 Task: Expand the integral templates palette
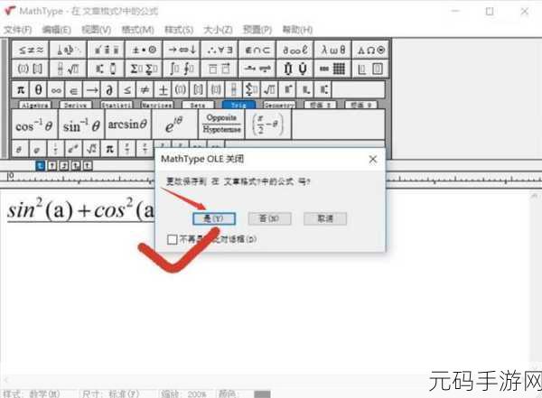pyautogui.click(x=182, y=69)
